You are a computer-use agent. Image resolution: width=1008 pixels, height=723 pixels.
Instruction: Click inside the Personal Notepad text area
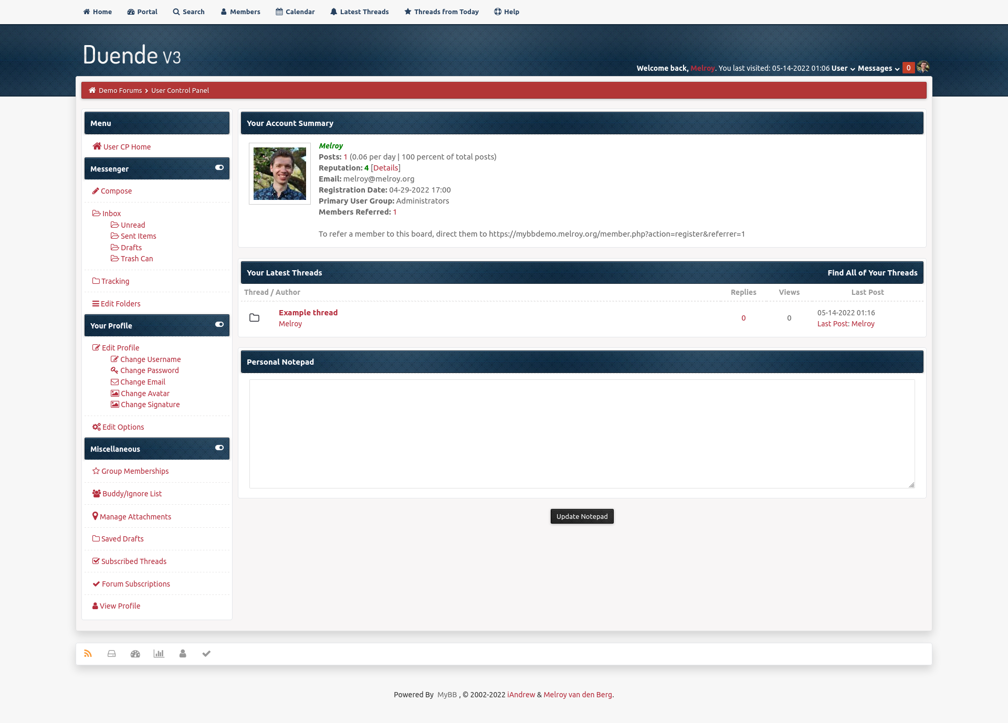(x=582, y=433)
